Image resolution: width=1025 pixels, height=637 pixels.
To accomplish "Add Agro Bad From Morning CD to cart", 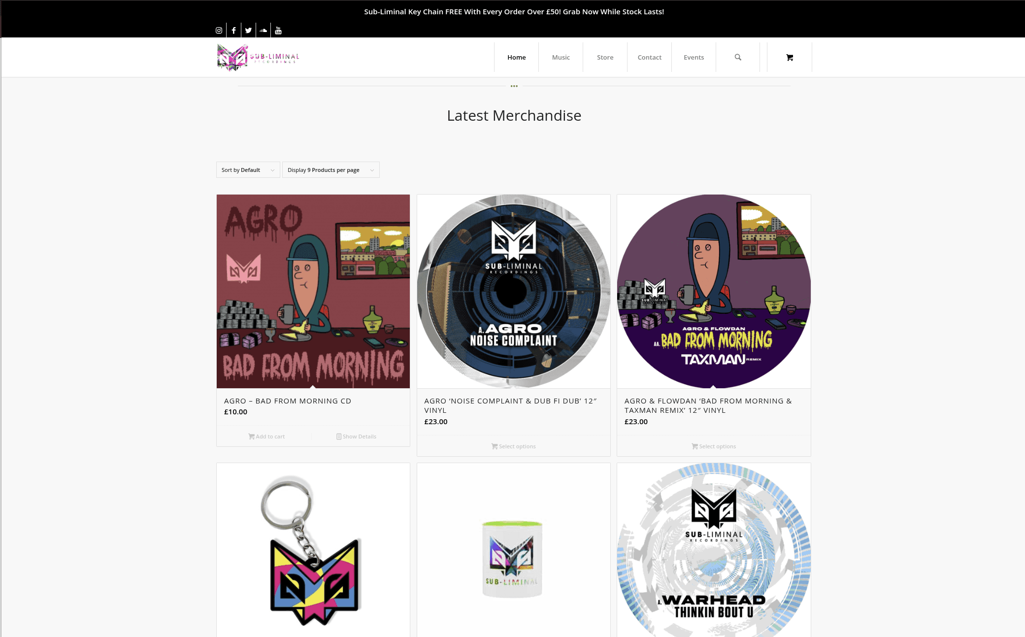I will point(266,436).
